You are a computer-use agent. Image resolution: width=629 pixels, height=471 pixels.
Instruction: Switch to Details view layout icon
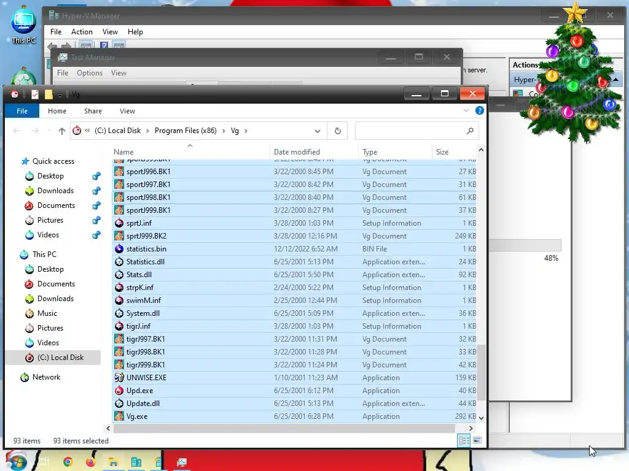click(x=464, y=440)
